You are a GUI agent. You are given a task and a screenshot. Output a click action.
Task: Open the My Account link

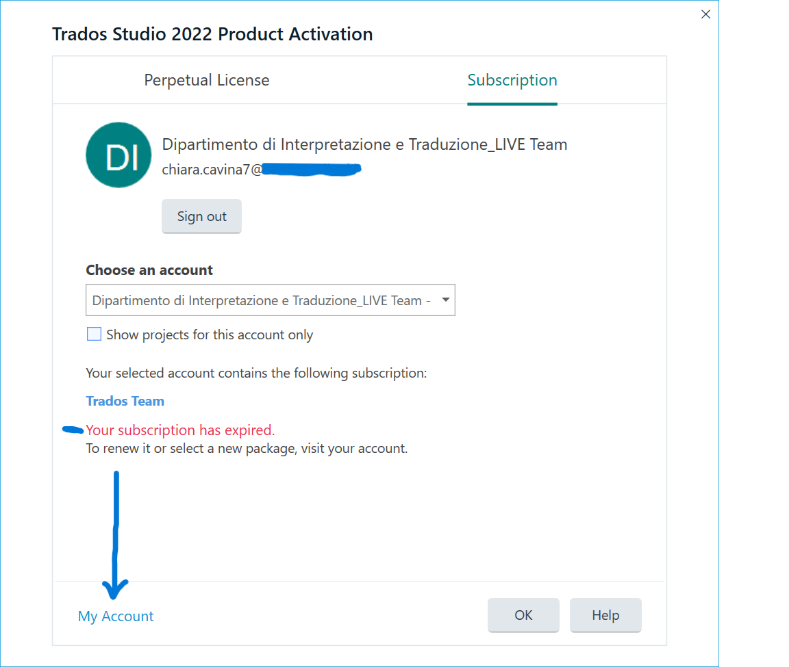(x=116, y=616)
